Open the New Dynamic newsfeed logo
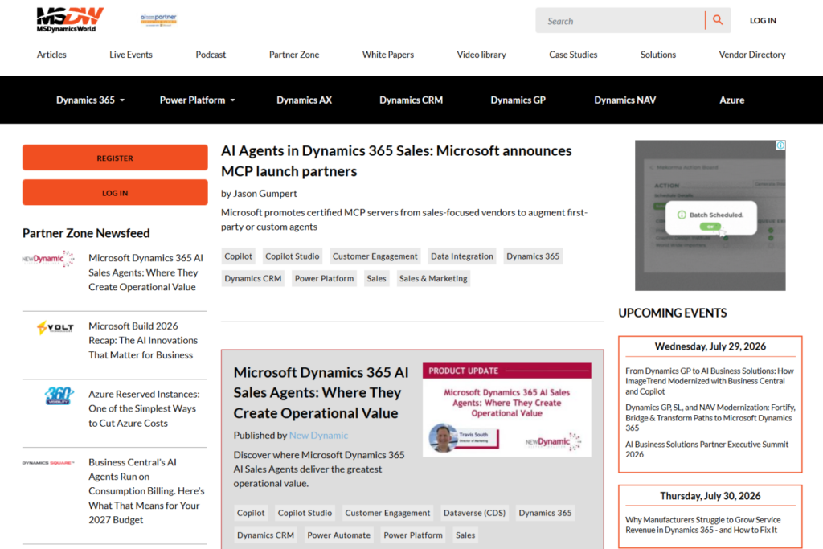 coord(48,259)
